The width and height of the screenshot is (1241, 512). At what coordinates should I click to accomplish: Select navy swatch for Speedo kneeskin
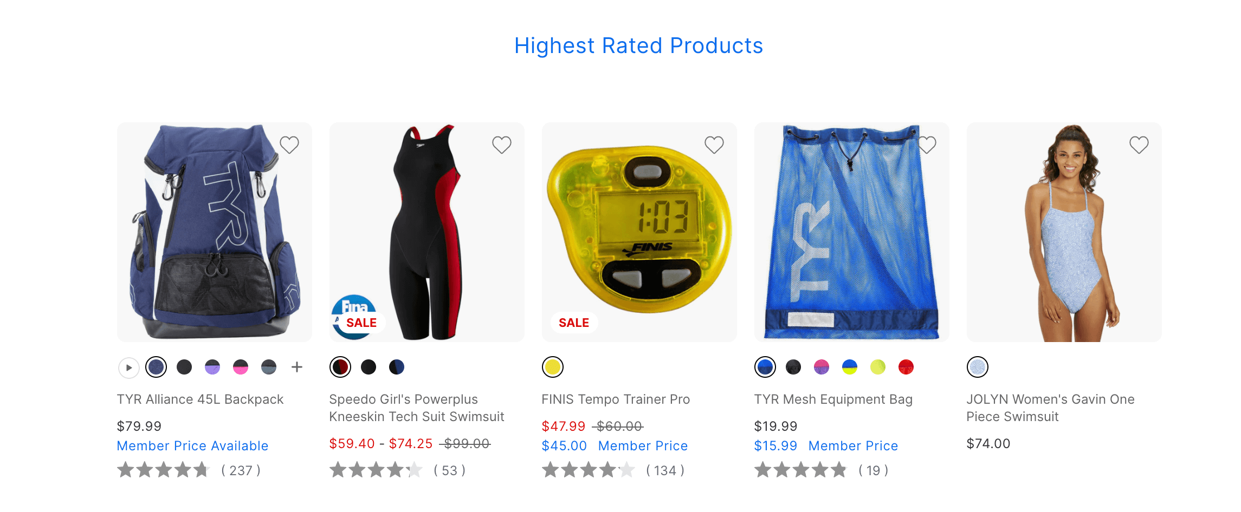[x=397, y=367]
